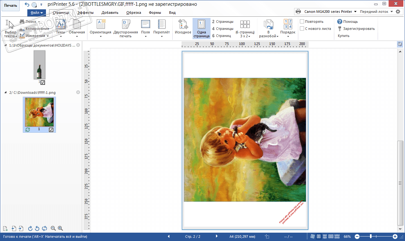Go to next page arrow in status bar
The width and height of the screenshot is (405, 241).
[217, 237]
